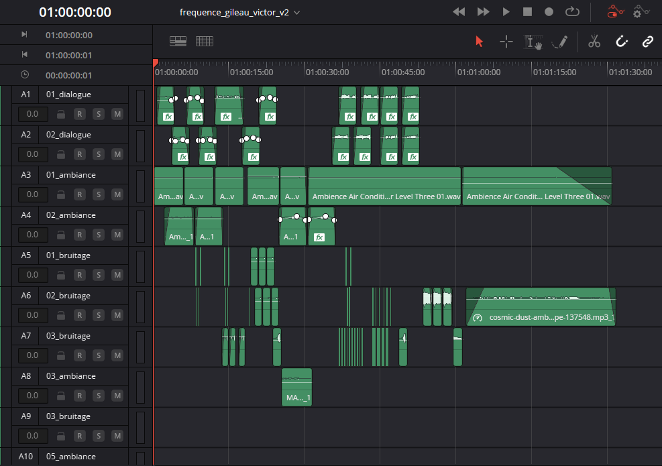662x466 pixels.
Task: Solo track A7 03_bruitage
Action: tap(99, 355)
